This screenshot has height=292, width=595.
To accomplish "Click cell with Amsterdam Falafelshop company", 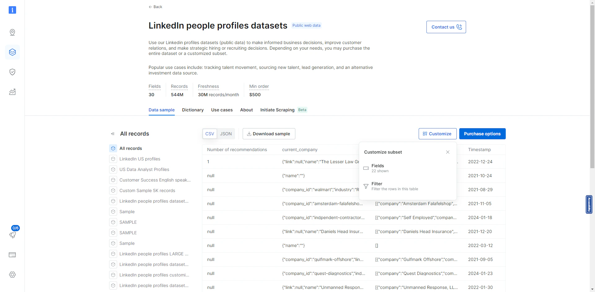I will point(416,204).
